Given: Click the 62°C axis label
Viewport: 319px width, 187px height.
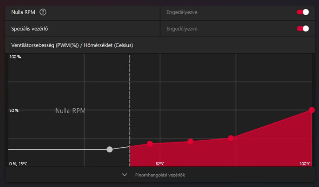Looking at the screenshot, I should point(160,164).
